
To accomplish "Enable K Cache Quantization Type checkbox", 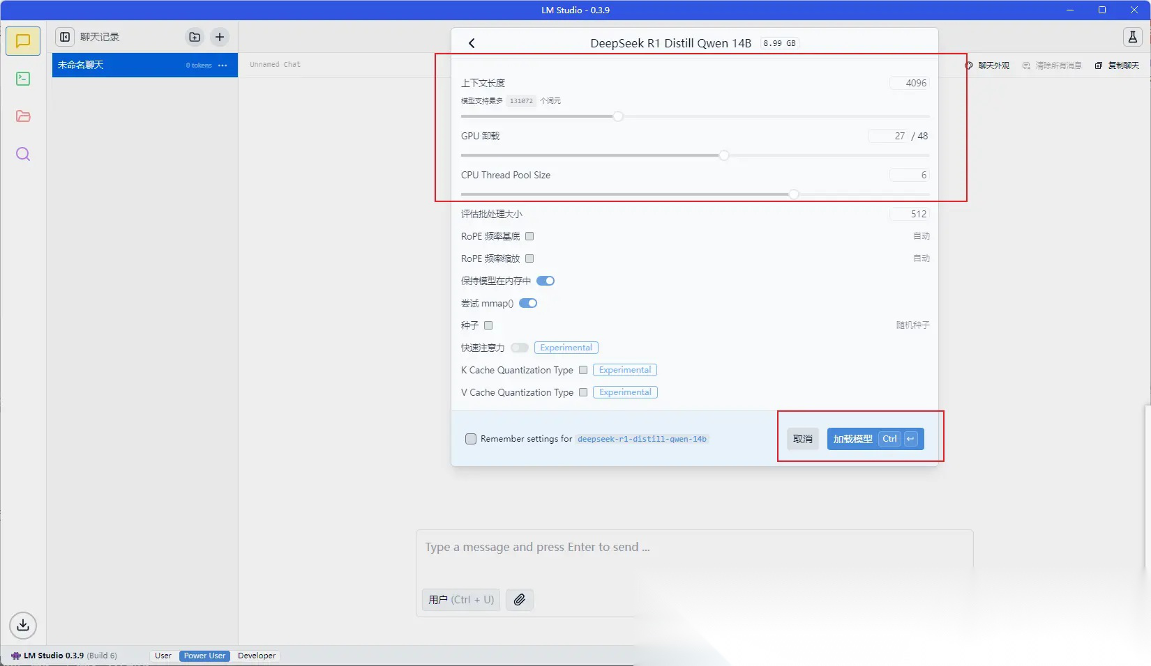I will coord(583,370).
